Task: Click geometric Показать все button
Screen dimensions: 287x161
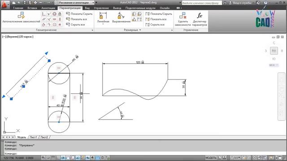Action: 77,19
